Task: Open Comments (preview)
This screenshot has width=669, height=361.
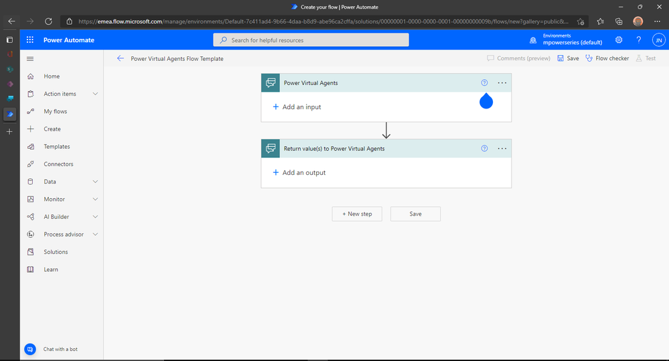Action: 519,58
